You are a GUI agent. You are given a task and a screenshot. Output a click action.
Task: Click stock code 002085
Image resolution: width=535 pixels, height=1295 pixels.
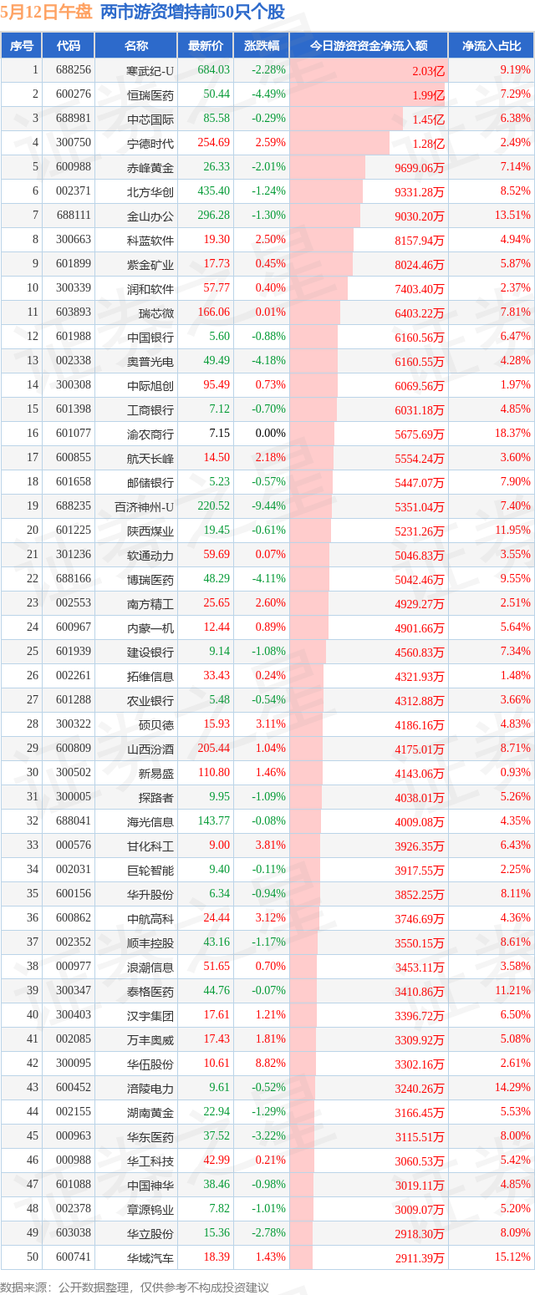pyautogui.click(x=74, y=1039)
